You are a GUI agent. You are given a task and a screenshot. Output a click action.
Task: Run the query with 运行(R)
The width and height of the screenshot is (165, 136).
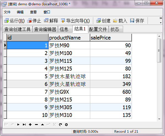(14, 21)
